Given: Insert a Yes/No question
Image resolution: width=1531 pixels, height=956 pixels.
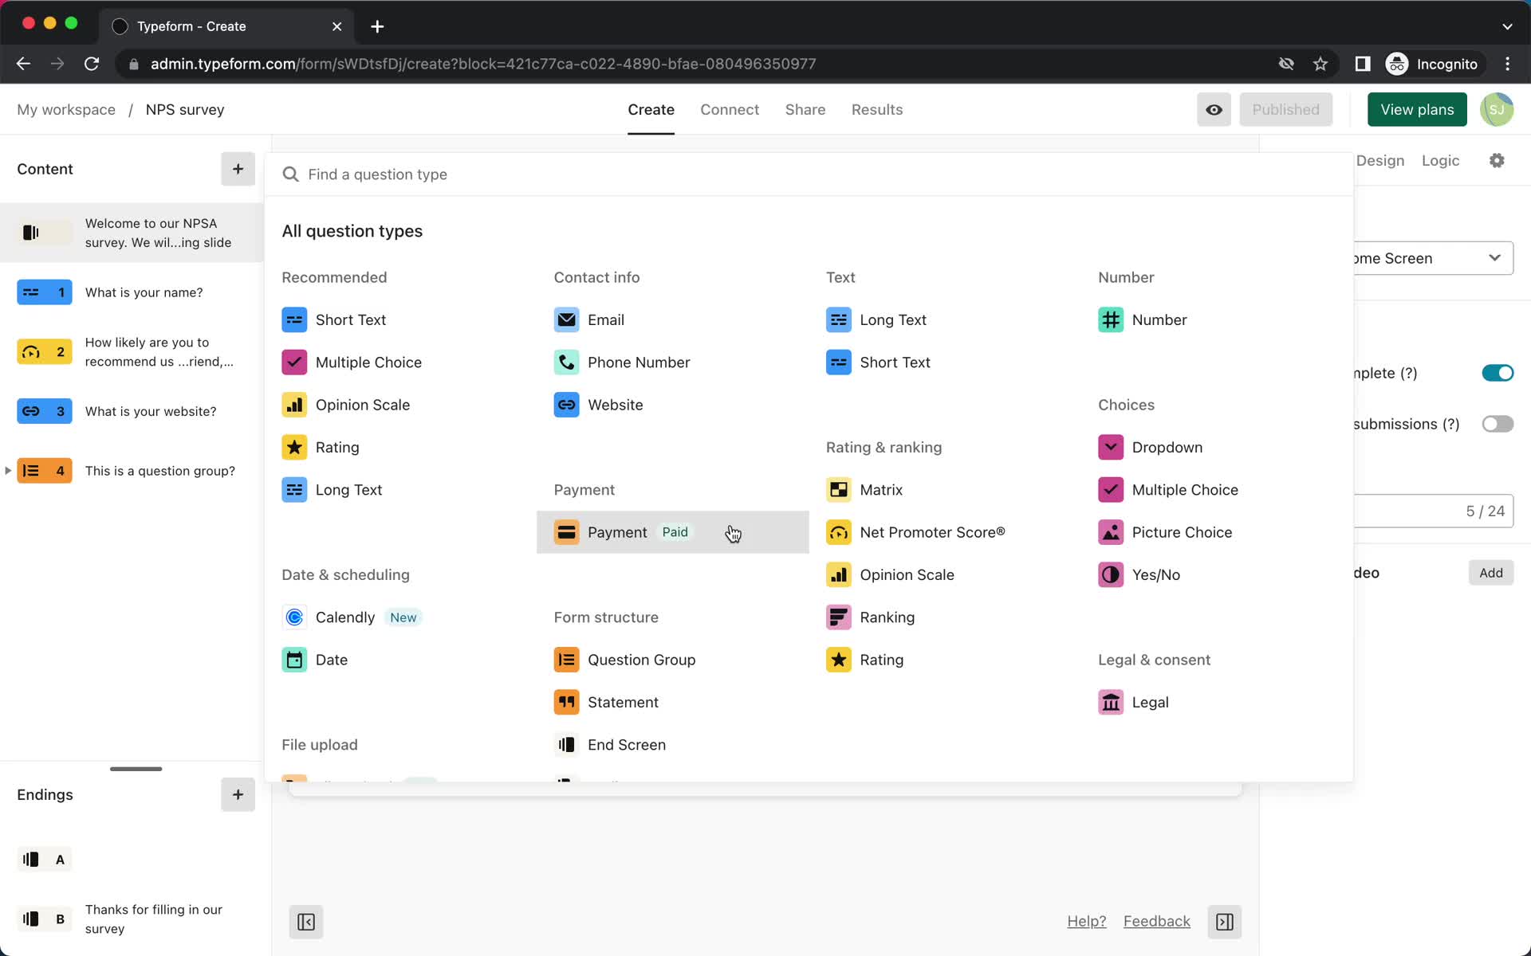Looking at the screenshot, I should [x=1139, y=575].
